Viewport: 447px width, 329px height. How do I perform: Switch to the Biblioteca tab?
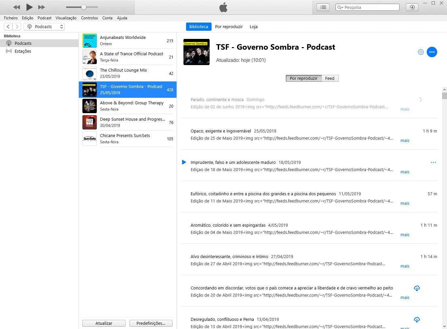pos(198,27)
